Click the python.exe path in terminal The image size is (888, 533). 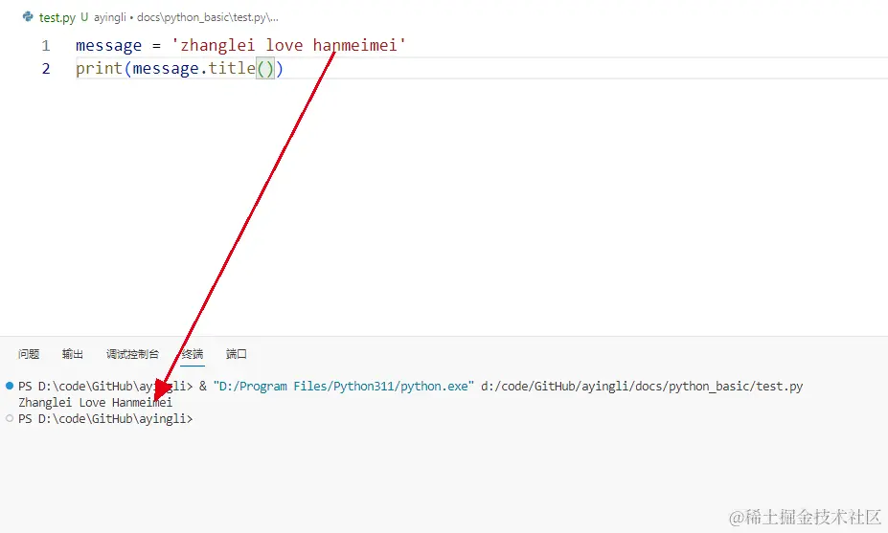tap(344, 387)
